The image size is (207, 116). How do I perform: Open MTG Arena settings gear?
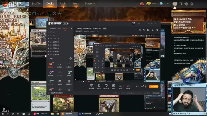(192, 4)
